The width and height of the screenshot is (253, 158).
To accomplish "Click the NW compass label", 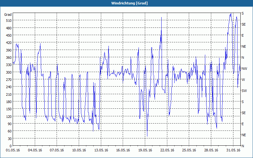I will click(x=244, y=69).
